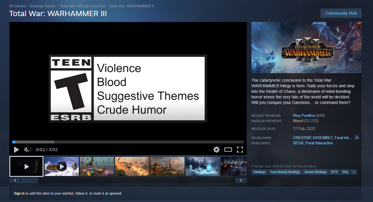Open the green dragon screenshot thumbnail
This screenshot has width=373, height=202.
[x=97, y=166]
